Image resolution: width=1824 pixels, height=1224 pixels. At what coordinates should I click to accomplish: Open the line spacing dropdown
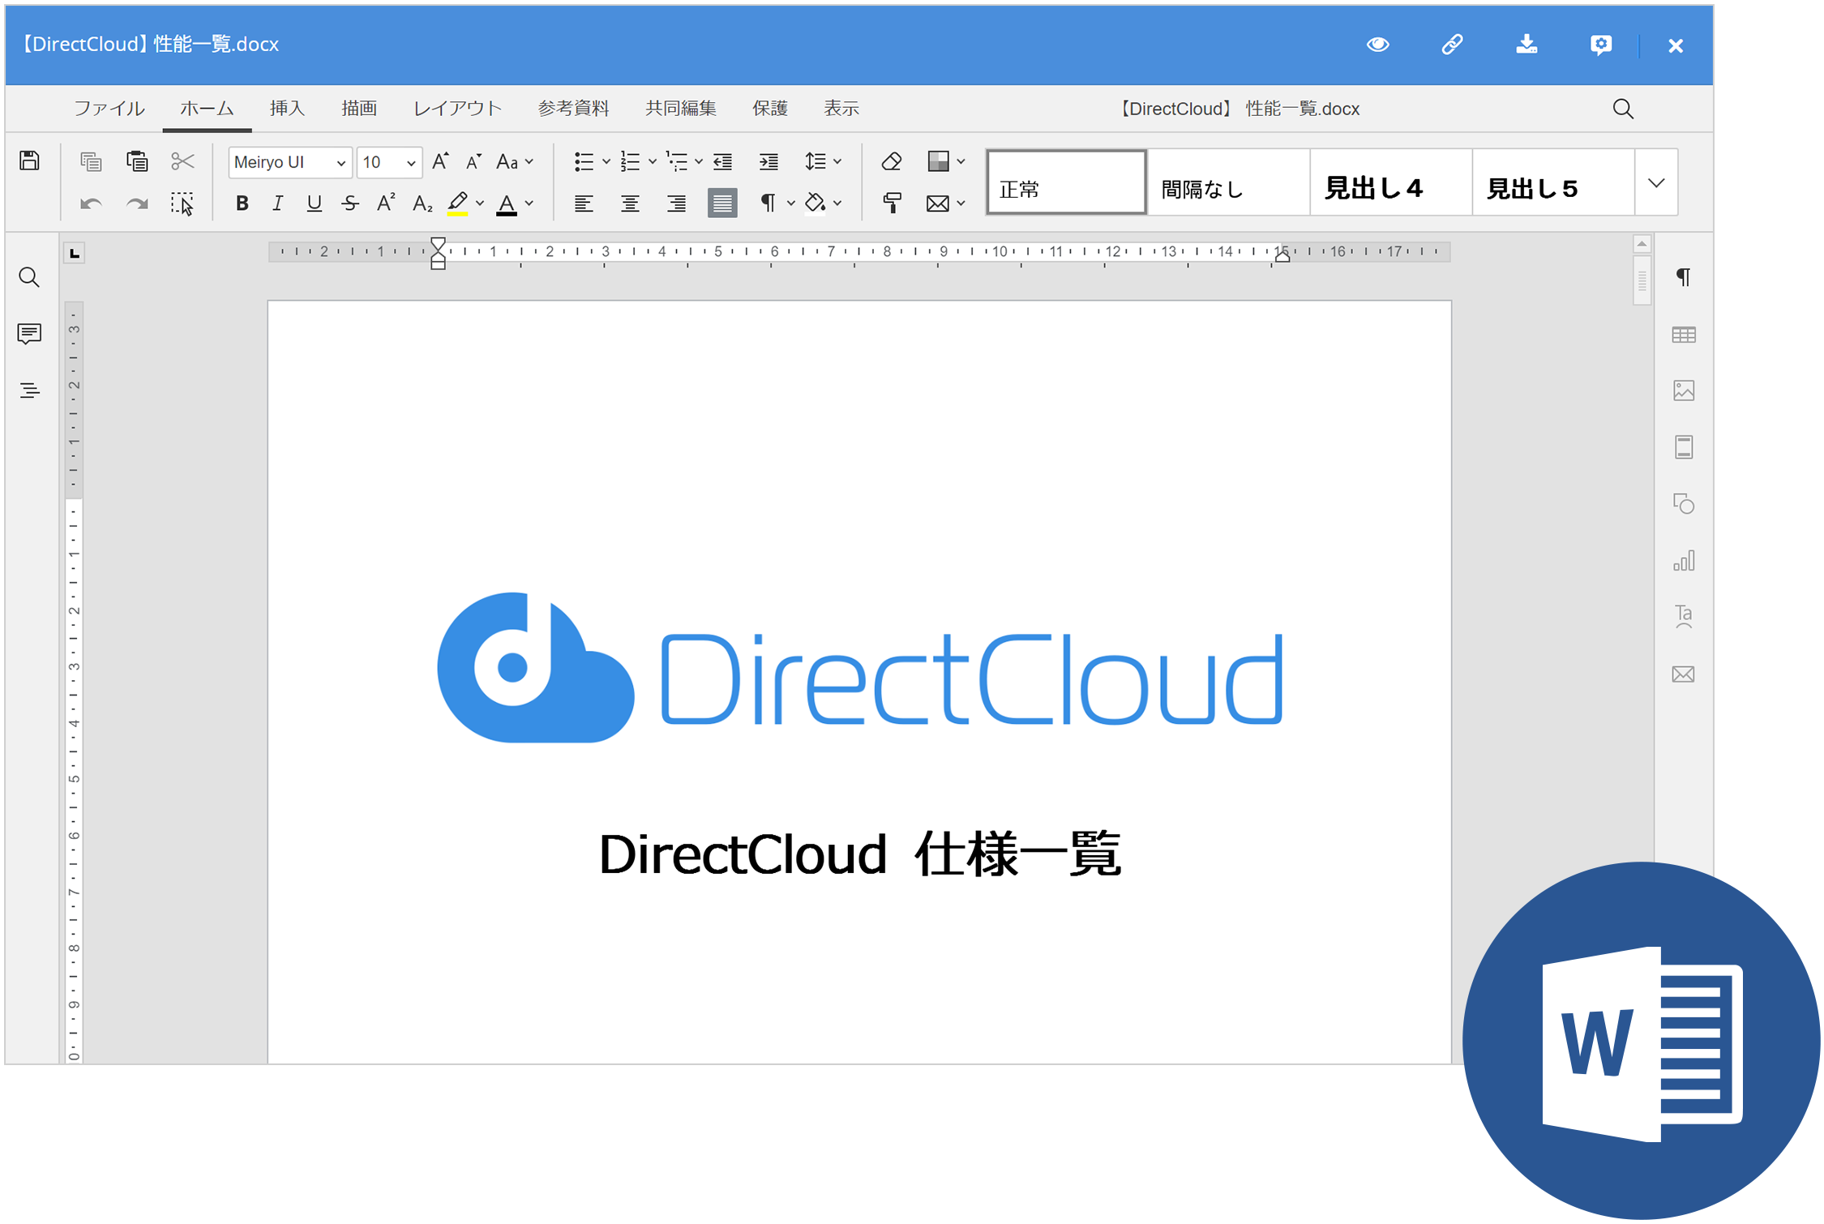823,161
